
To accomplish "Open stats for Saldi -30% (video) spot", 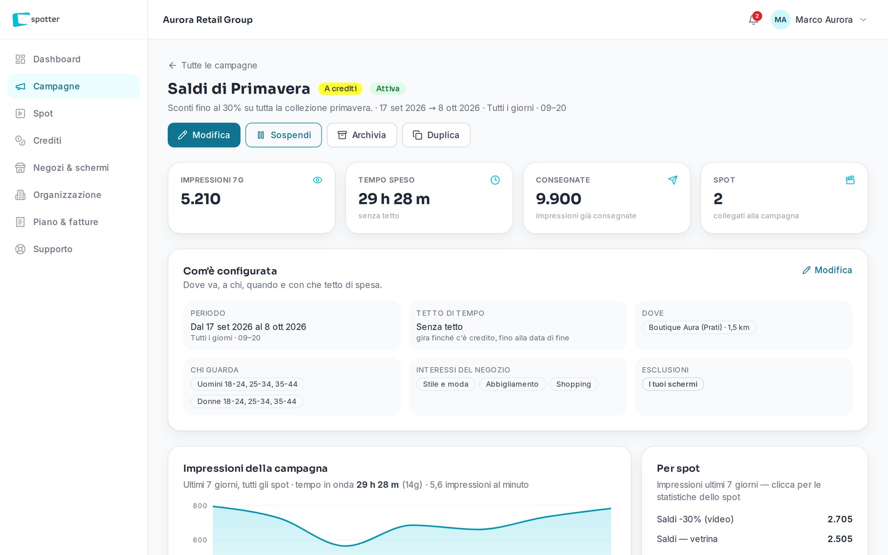I will tap(754, 519).
